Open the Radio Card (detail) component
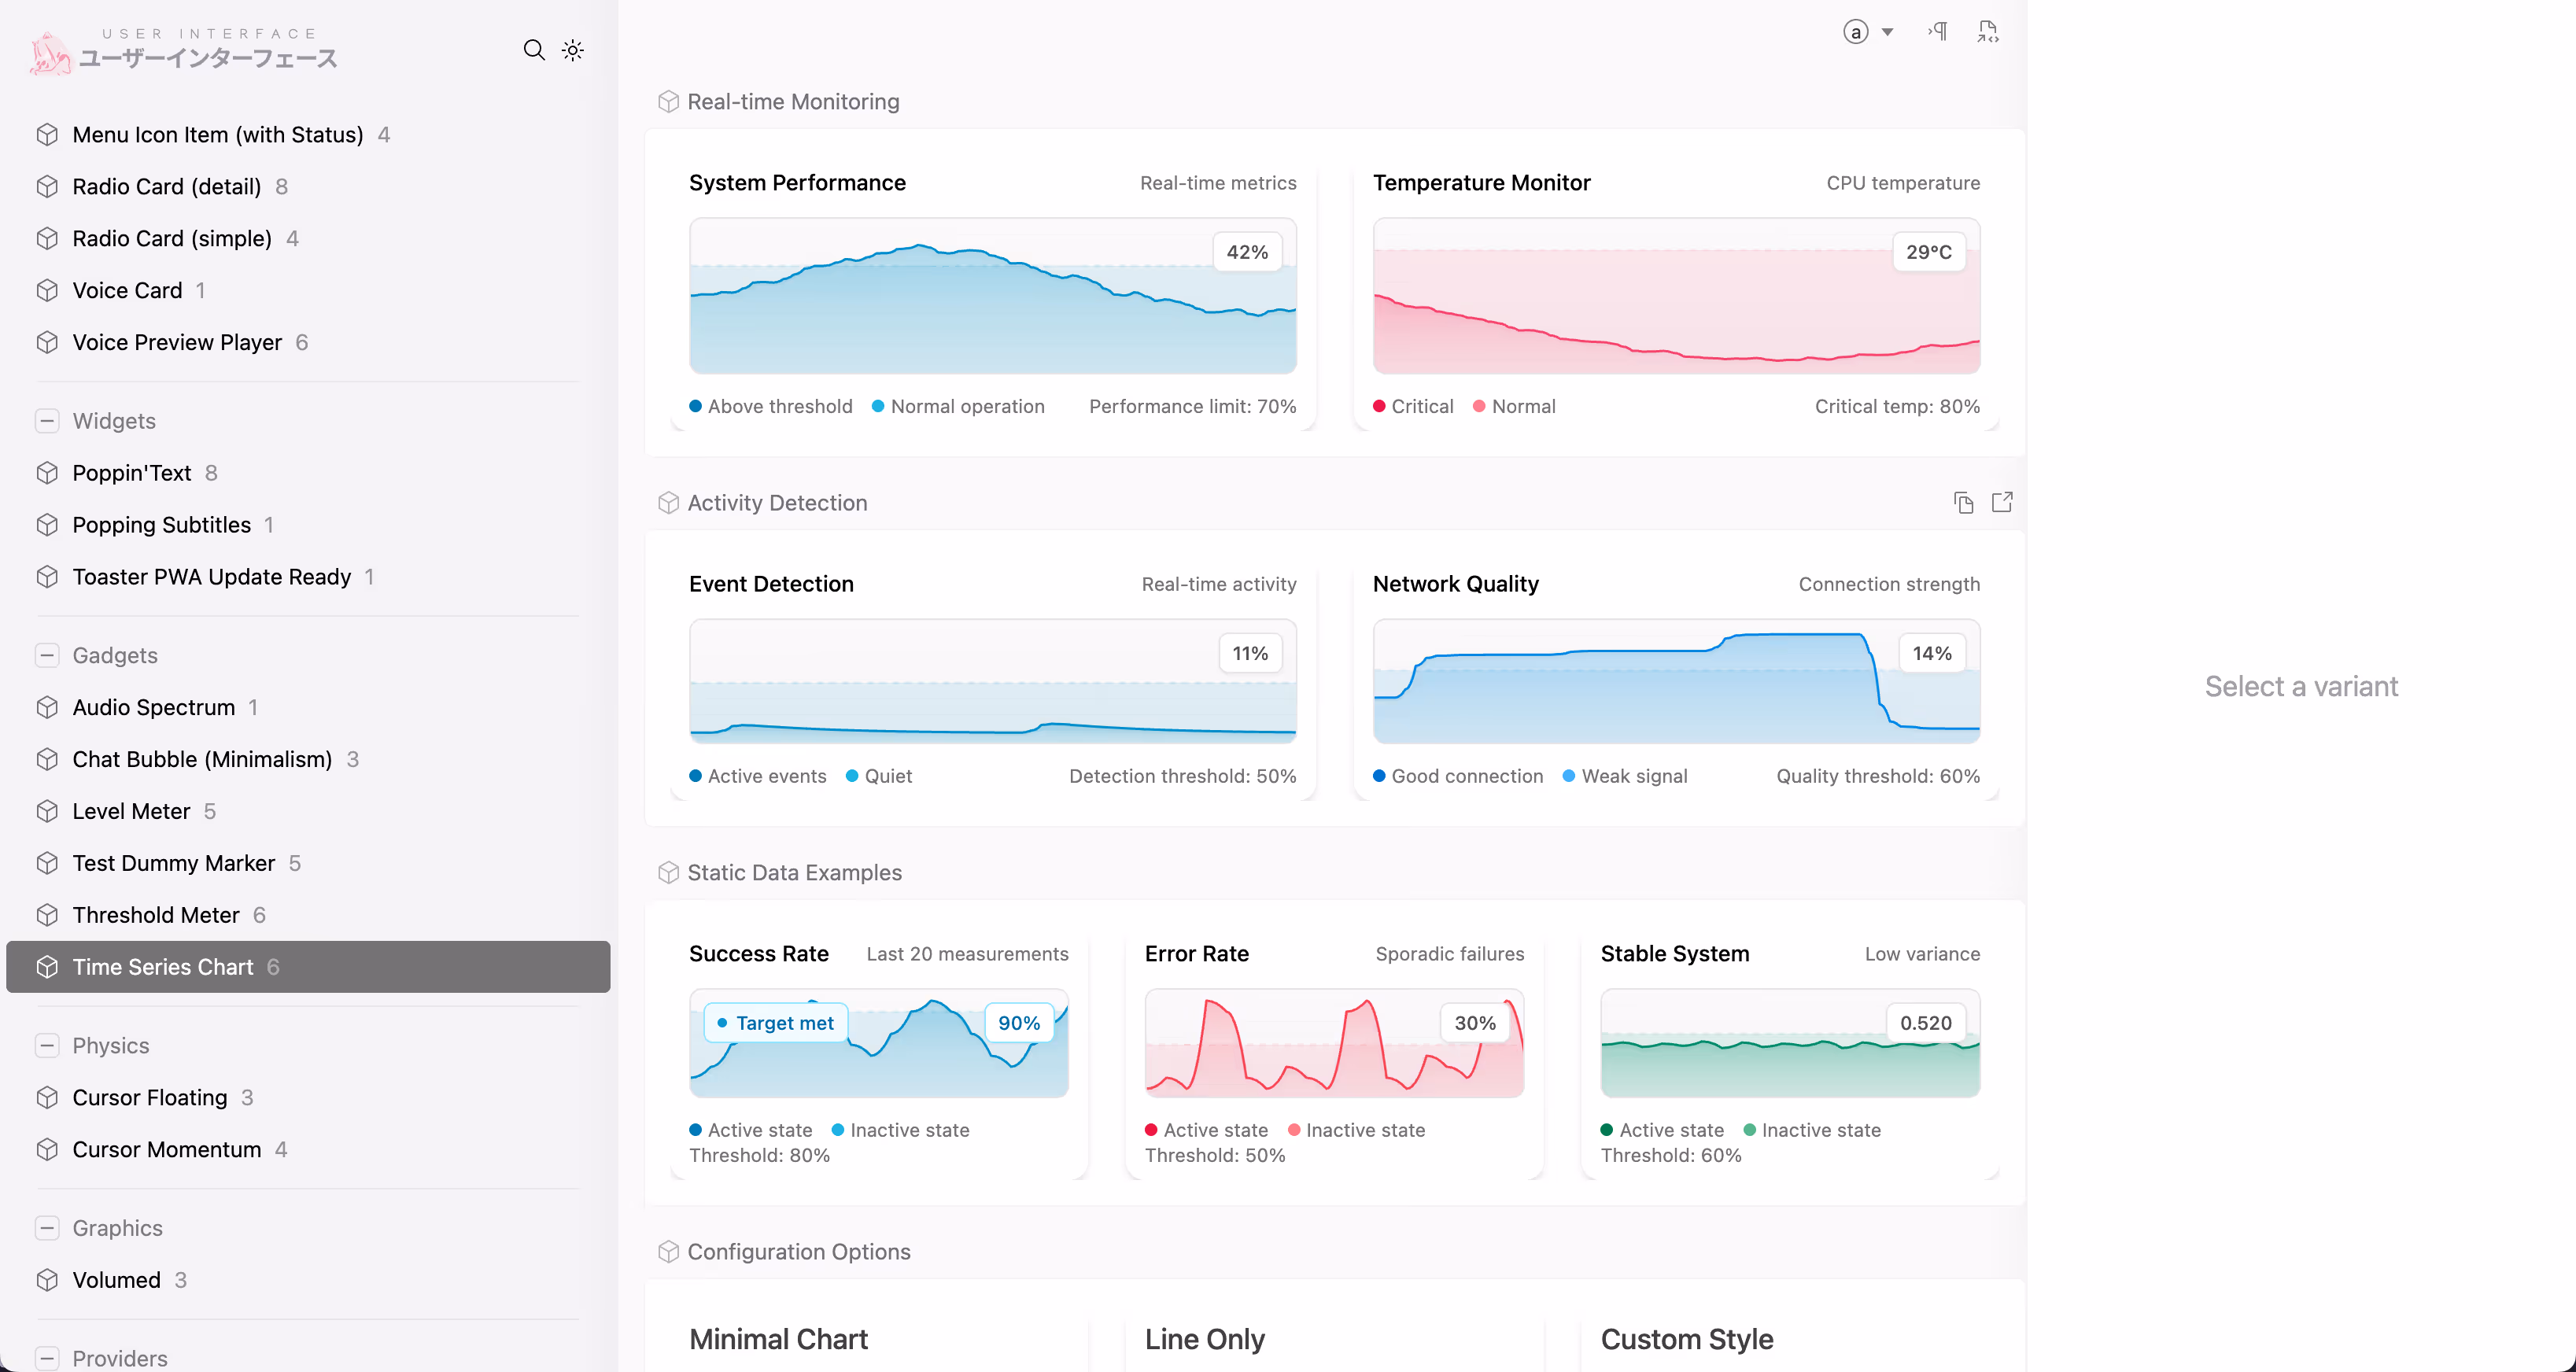 (166, 186)
